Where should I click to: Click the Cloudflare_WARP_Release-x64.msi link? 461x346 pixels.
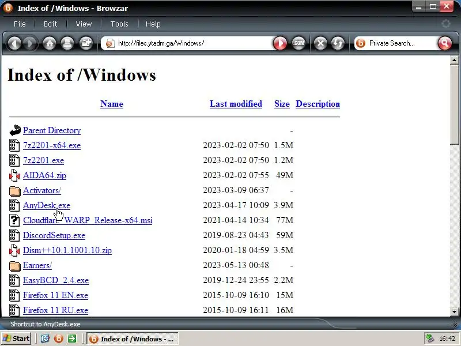click(x=88, y=220)
